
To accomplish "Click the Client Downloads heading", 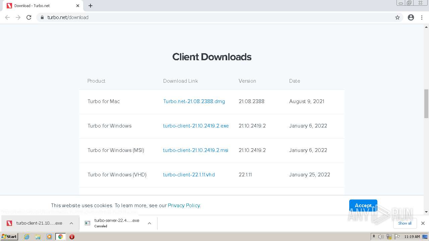I will click(x=212, y=57).
